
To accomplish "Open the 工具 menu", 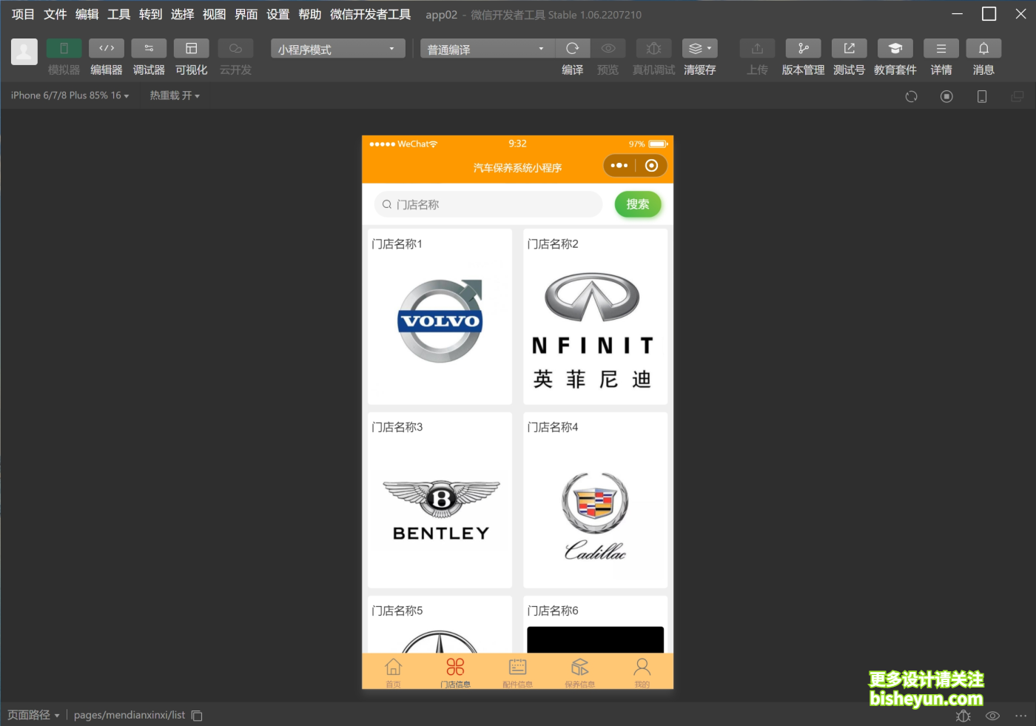I will (x=118, y=14).
